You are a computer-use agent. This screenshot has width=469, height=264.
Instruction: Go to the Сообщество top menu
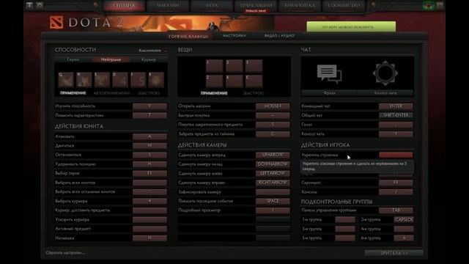[x=344, y=5]
